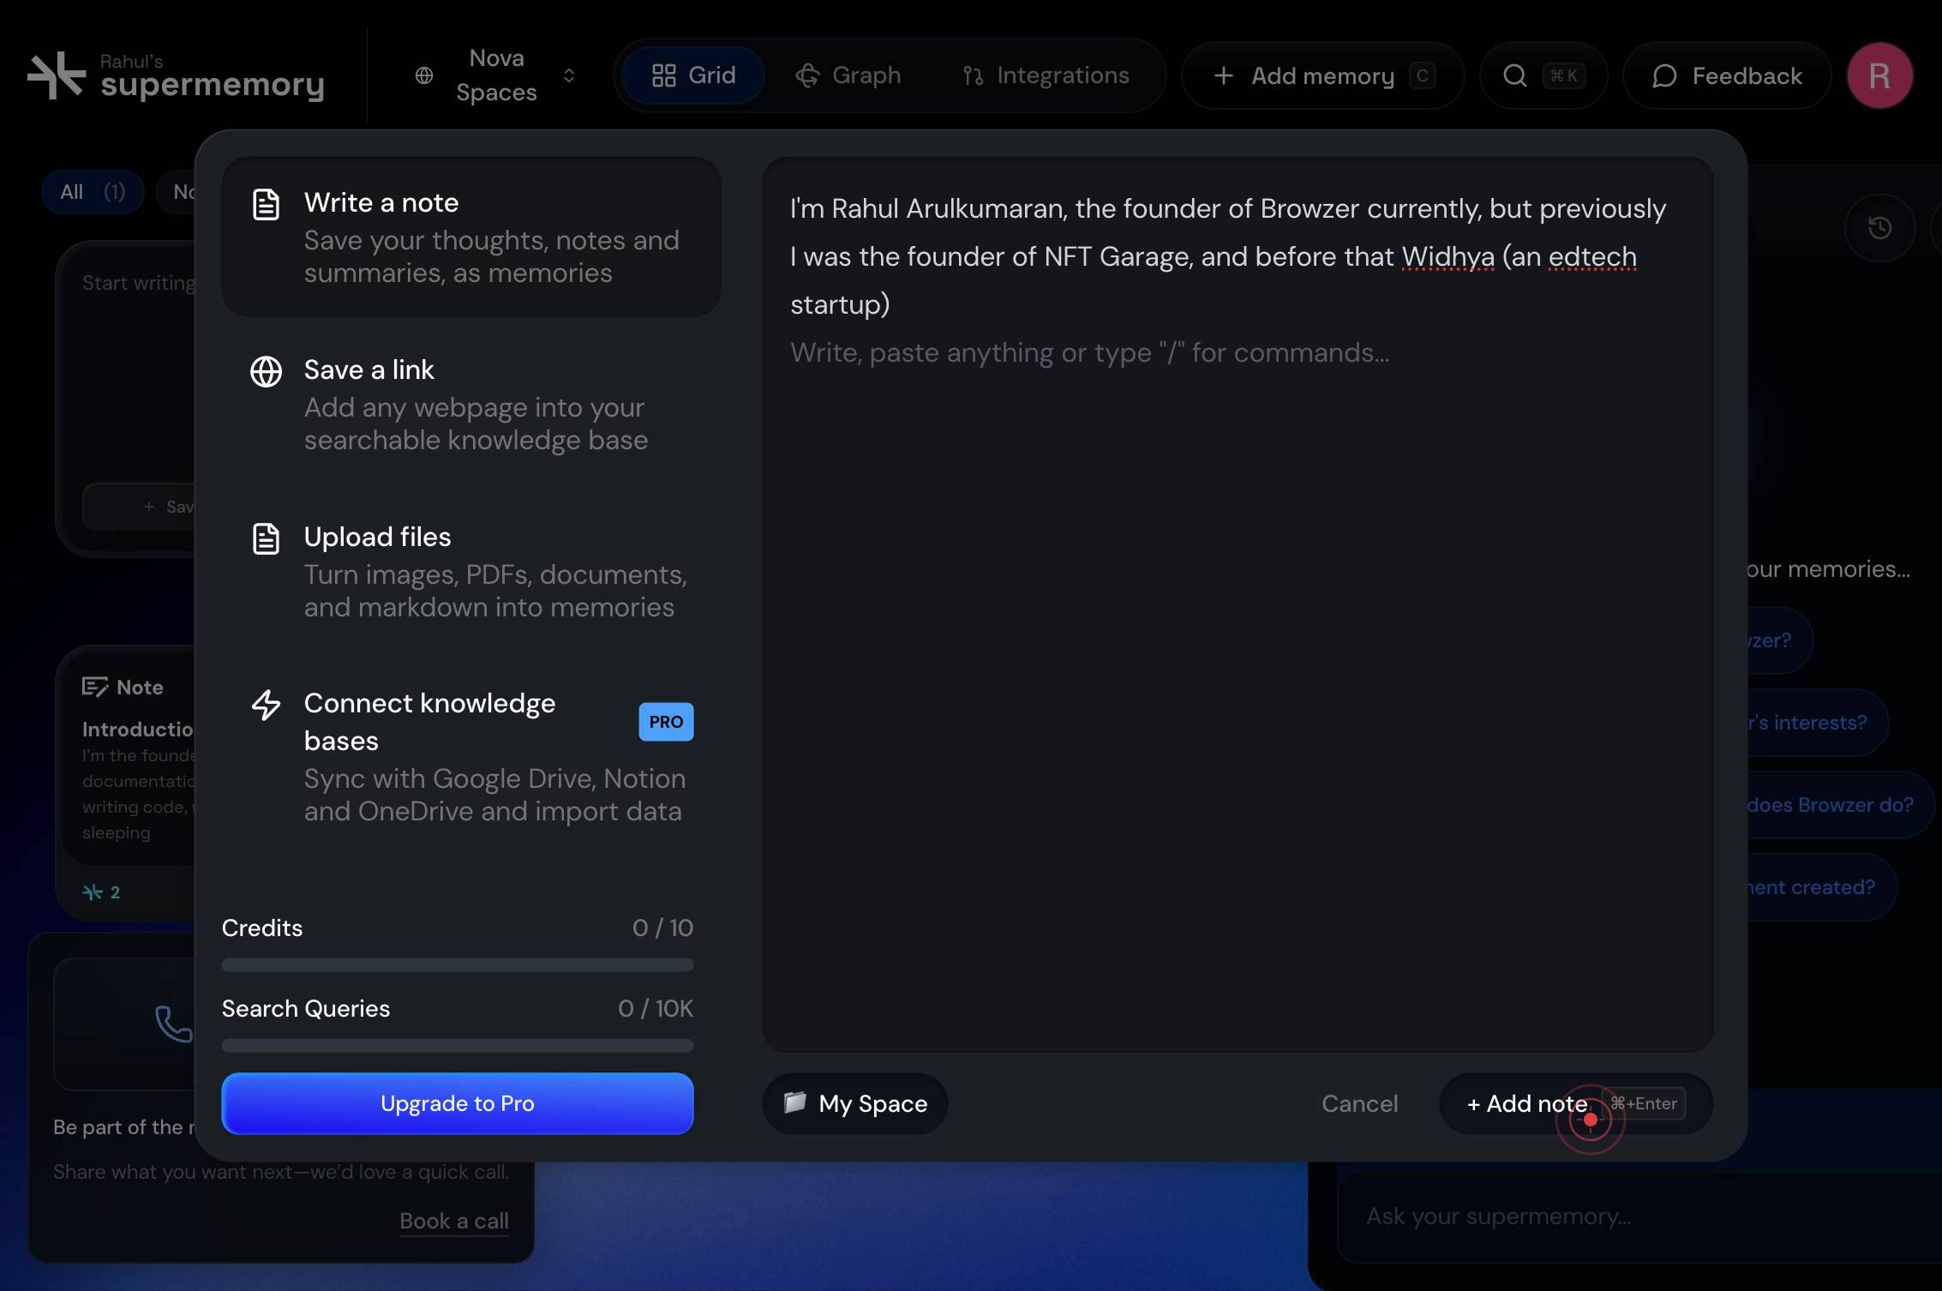
Task: Click inside the note text editor
Action: [1238, 604]
